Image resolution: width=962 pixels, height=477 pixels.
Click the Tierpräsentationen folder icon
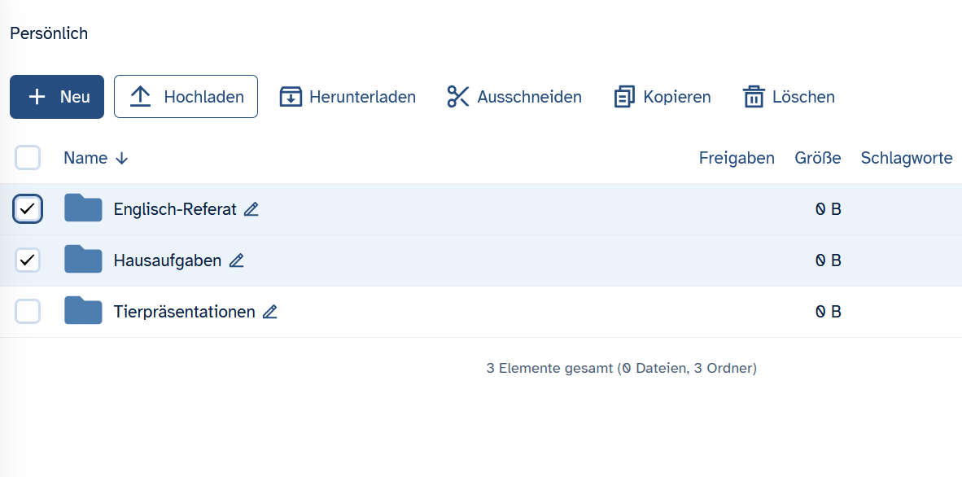click(x=83, y=311)
